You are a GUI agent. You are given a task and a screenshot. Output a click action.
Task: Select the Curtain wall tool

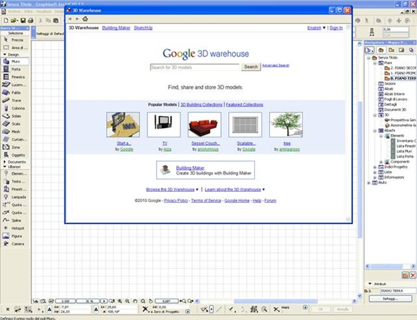(15, 139)
